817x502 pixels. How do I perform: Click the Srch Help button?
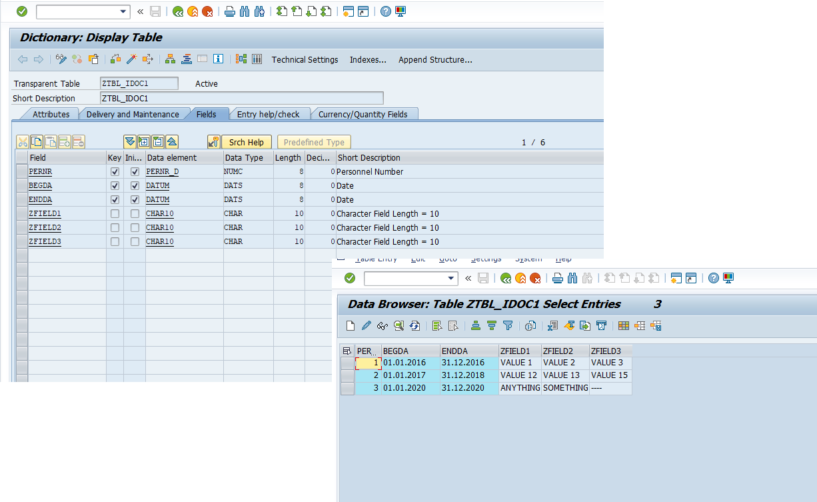[247, 142]
